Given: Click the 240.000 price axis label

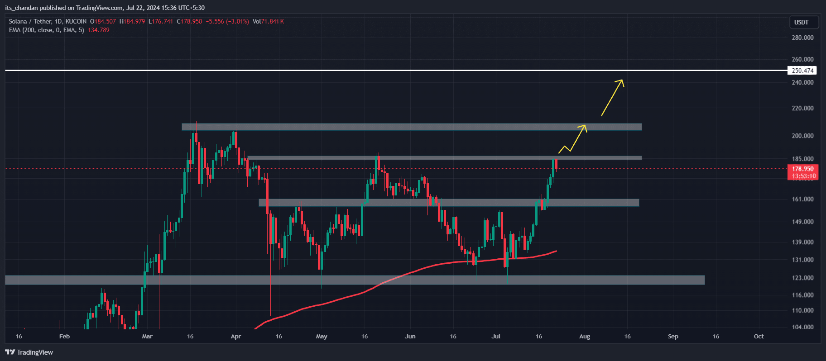Looking at the screenshot, I should click(802, 82).
